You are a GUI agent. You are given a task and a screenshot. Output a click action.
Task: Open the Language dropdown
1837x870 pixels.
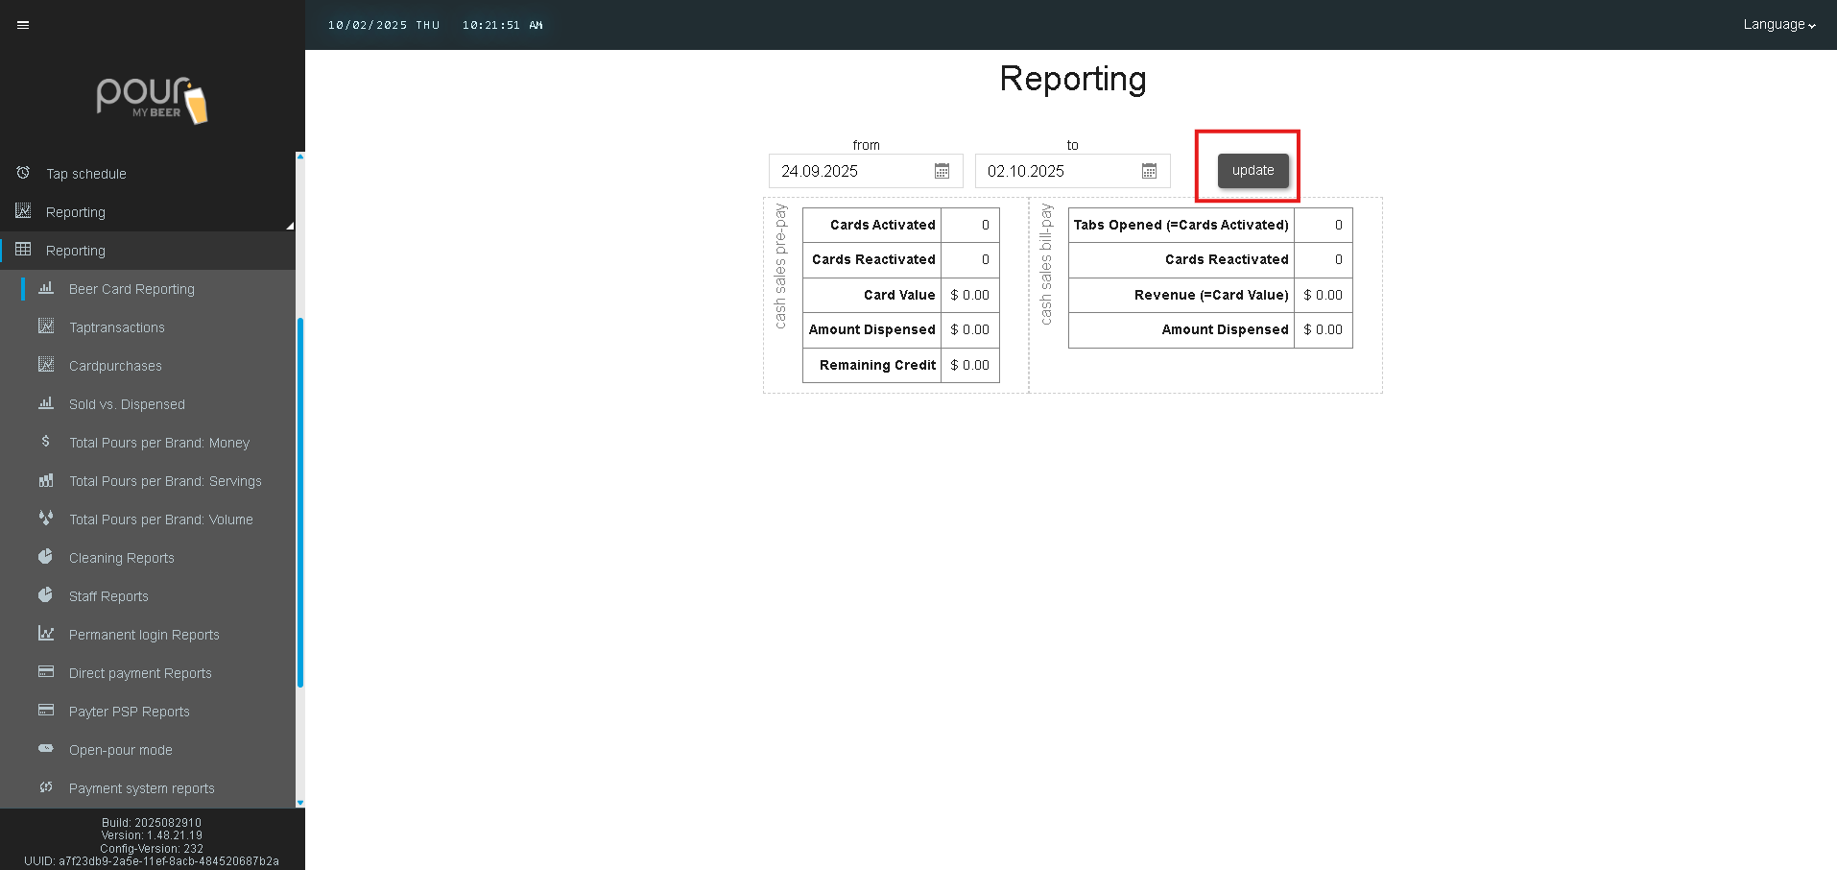click(1778, 25)
